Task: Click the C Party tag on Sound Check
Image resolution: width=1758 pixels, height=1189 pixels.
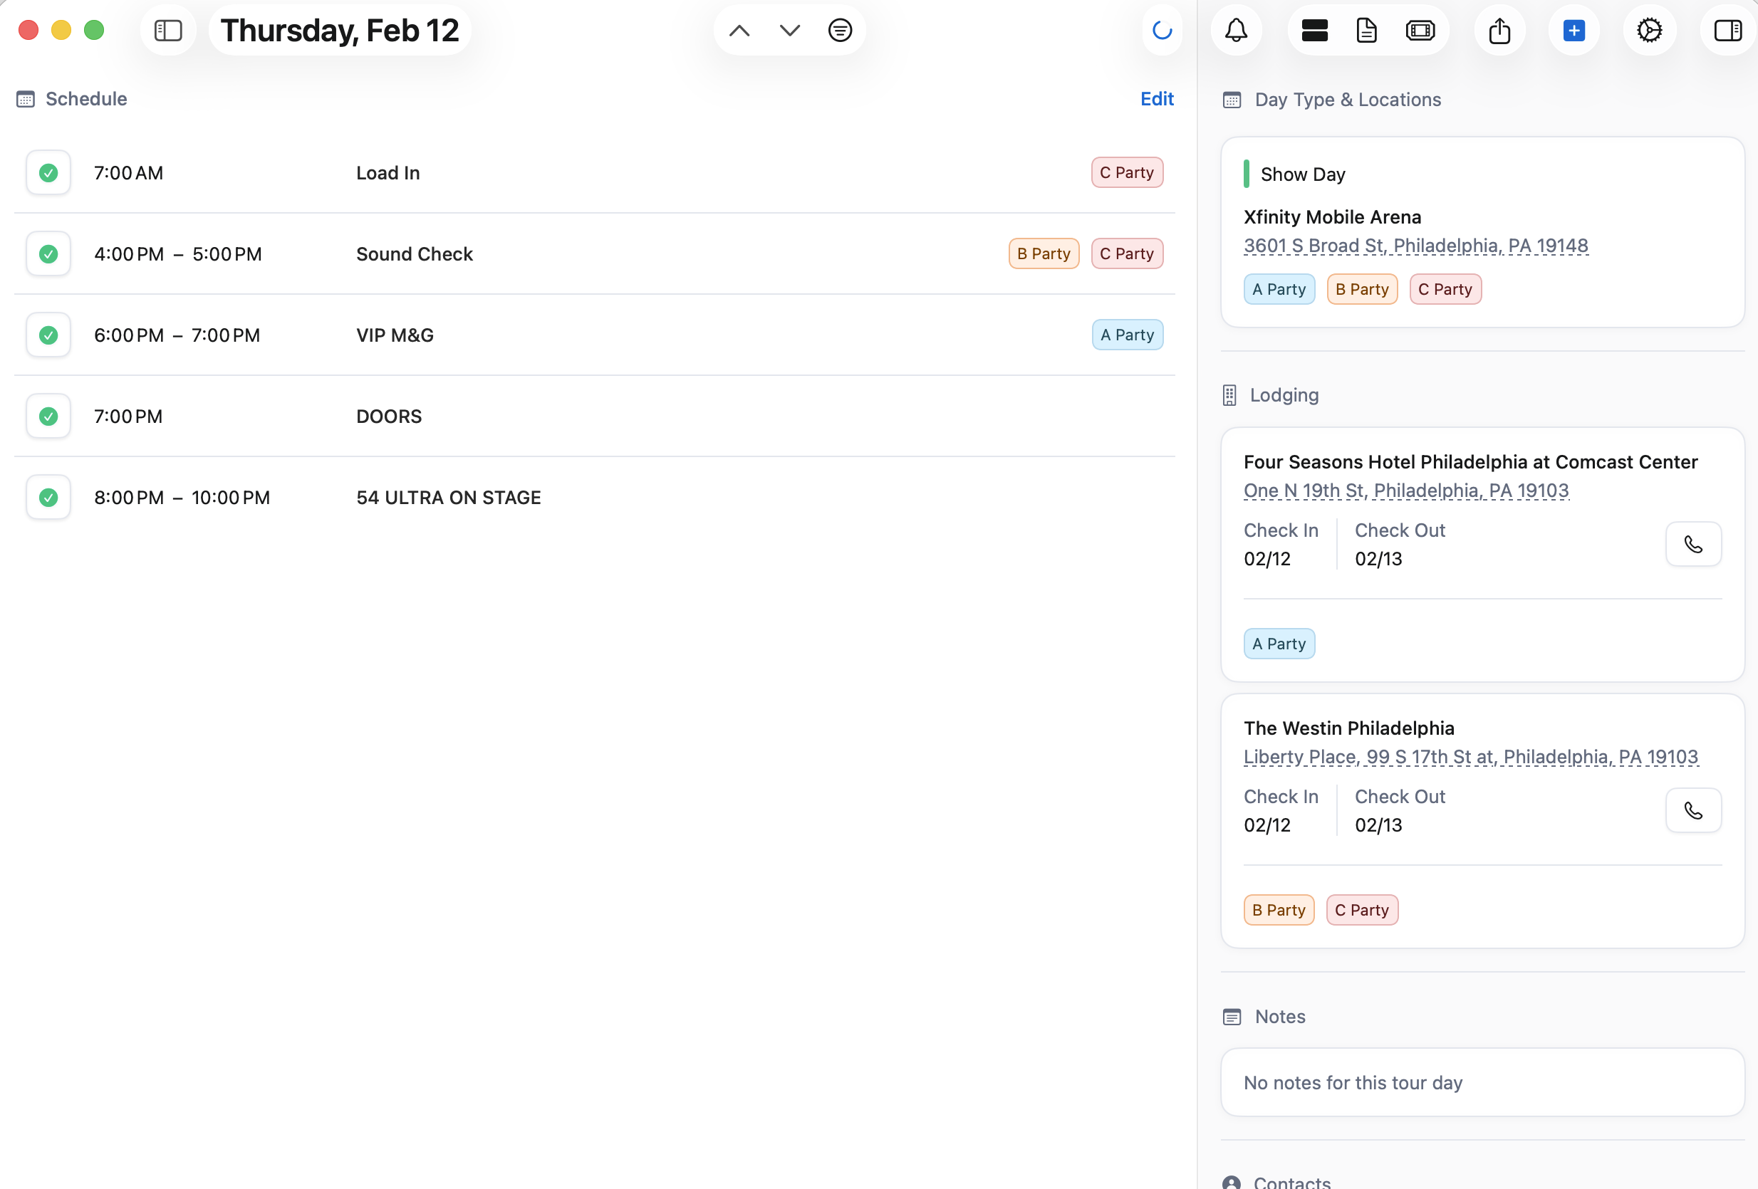Action: tap(1126, 253)
